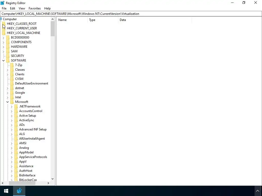
Task: Click the Google folder icon
Action: [12, 92]
